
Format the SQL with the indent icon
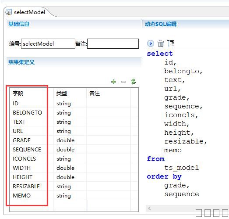[171, 43]
